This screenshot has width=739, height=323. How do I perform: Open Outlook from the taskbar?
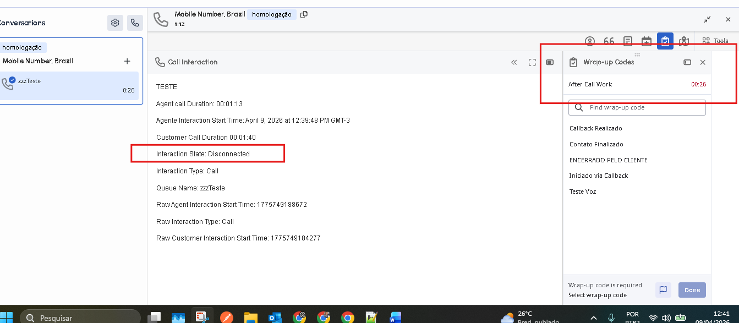pyautogui.click(x=275, y=317)
